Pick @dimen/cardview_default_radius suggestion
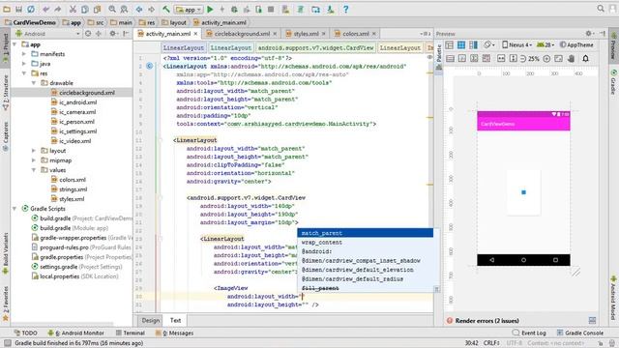Image resolution: width=619 pixels, height=348 pixels. [x=366, y=279]
